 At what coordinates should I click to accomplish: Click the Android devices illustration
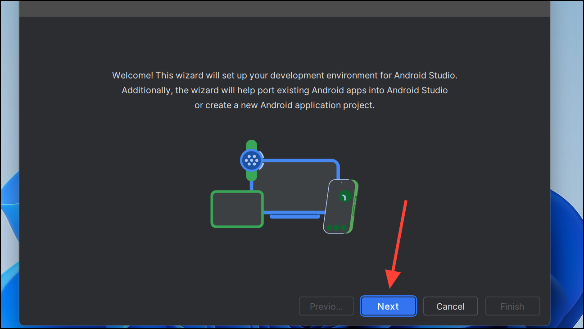tap(285, 187)
